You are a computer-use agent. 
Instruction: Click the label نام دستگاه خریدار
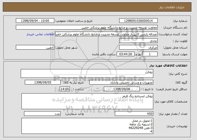pos(175,27)
